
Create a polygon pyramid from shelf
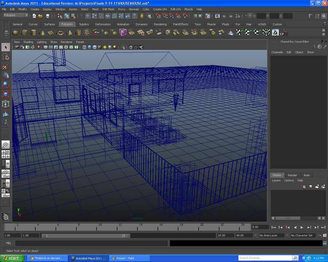coord(69,32)
